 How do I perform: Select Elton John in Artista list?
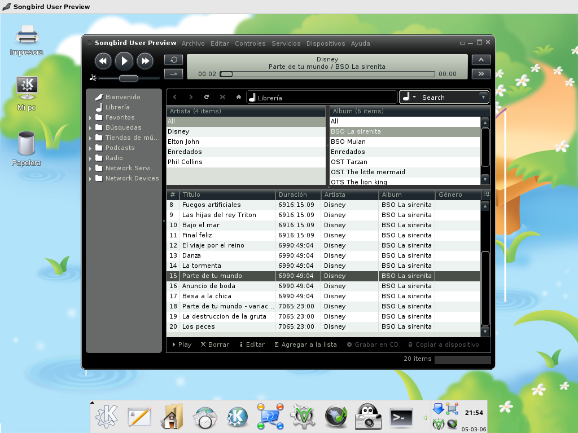246,142
